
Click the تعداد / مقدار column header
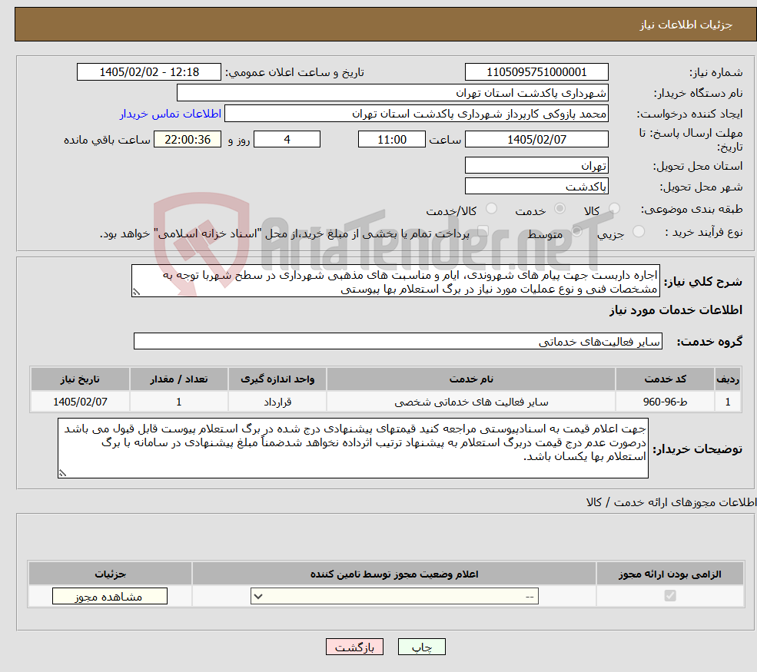pyautogui.click(x=178, y=379)
